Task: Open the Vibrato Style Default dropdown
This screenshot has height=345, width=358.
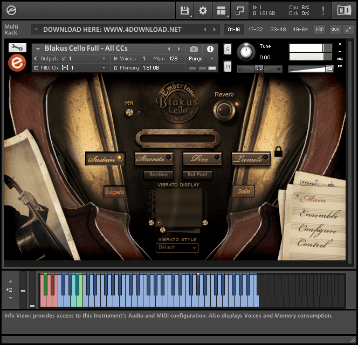Action: (177, 248)
